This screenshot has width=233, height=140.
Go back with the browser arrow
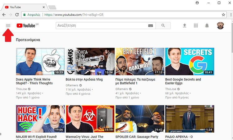click(x=4, y=15)
